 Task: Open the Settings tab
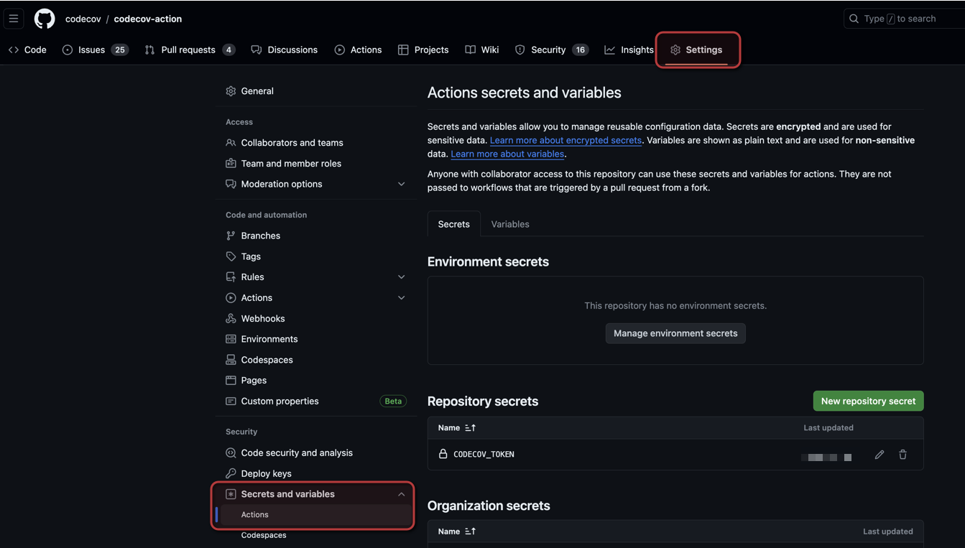point(696,50)
